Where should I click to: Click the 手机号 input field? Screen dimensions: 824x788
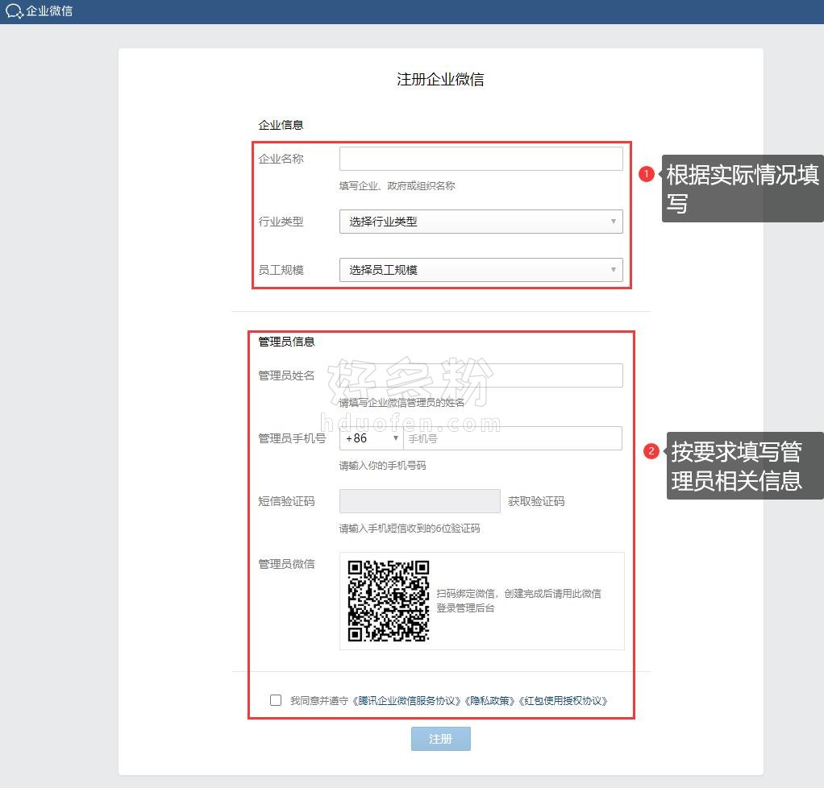(x=512, y=438)
